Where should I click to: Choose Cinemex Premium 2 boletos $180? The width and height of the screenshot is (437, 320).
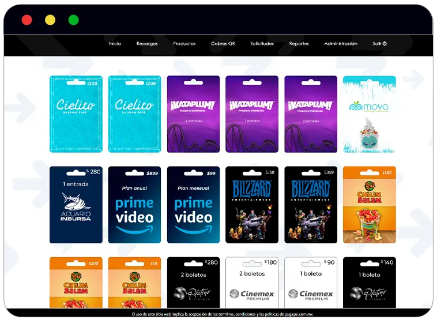(x=252, y=283)
